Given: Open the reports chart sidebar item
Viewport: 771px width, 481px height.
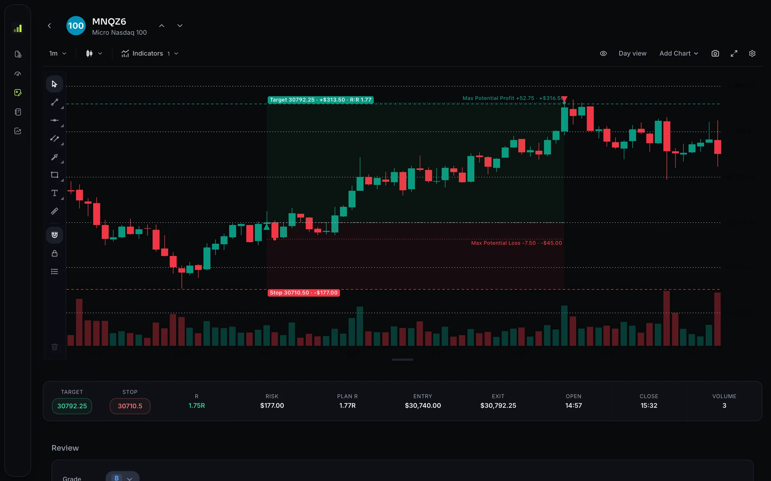Looking at the screenshot, I should [x=18, y=131].
